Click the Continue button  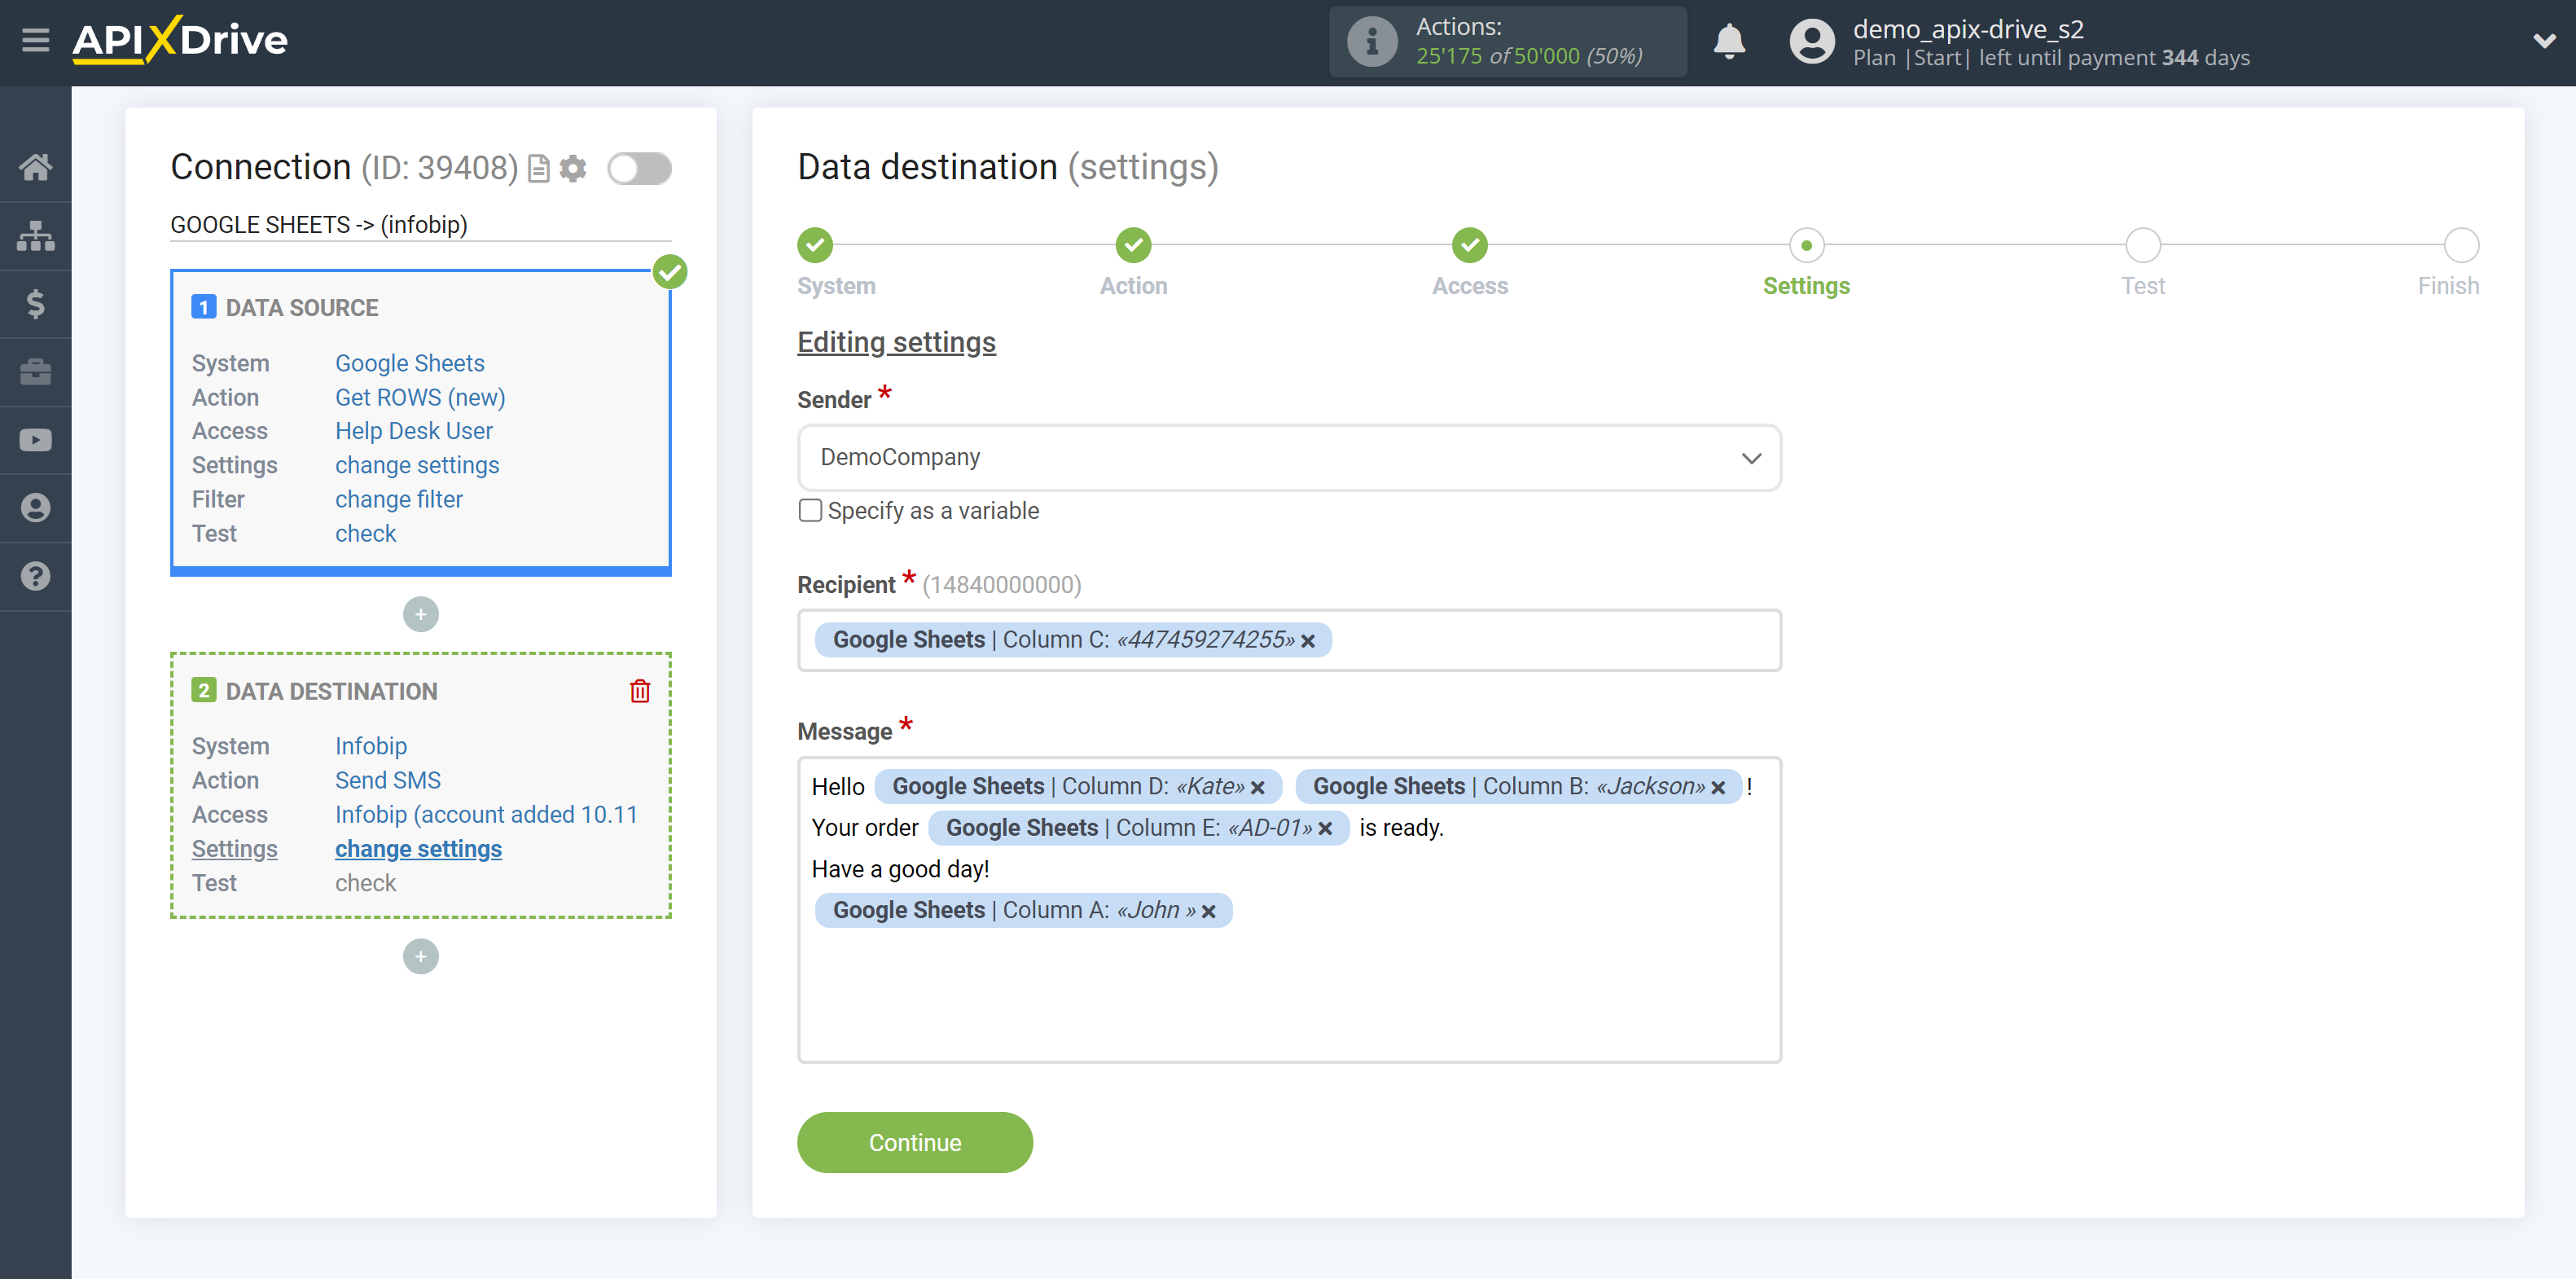coord(914,1142)
